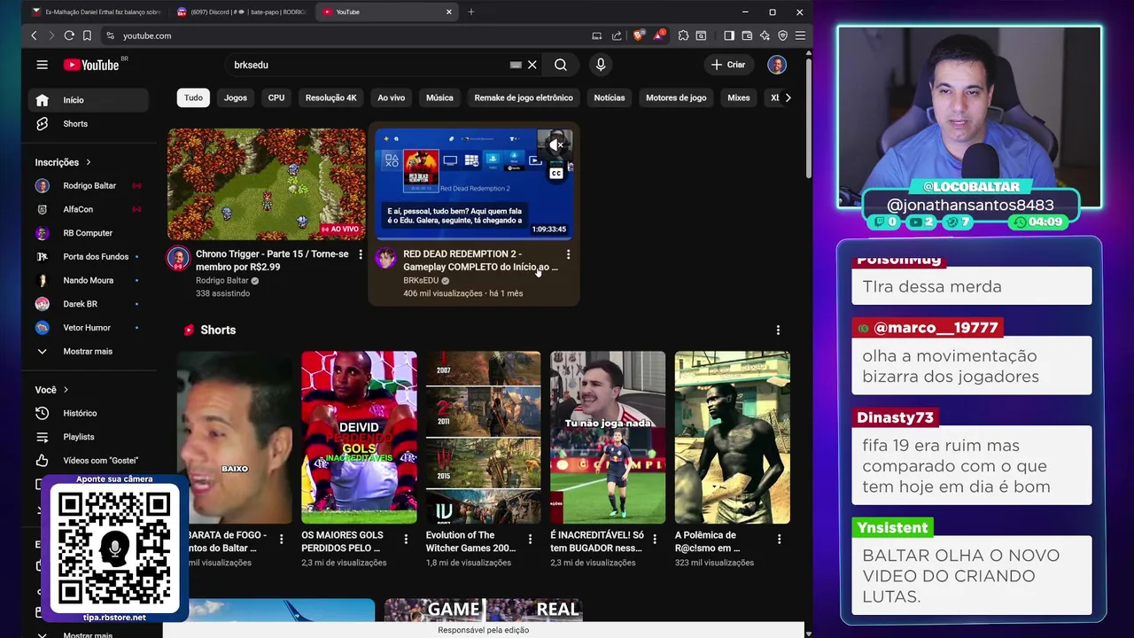Select the Música filter chip

click(x=439, y=97)
